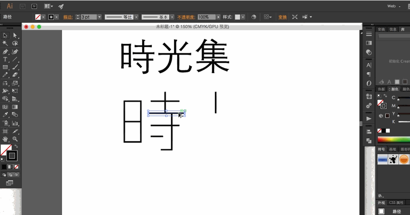Set toolbox paint to solid Color
Viewport: 410px width, 215px height.
coord(4,167)
